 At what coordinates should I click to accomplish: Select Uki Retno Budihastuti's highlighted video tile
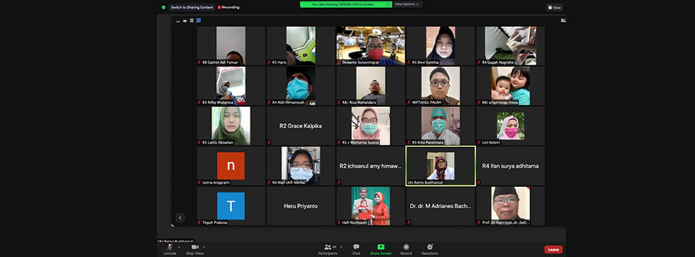click(440, 166)
